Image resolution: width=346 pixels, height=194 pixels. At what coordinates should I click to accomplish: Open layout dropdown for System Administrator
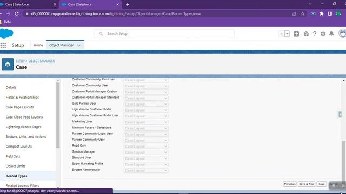click(146, 171)
